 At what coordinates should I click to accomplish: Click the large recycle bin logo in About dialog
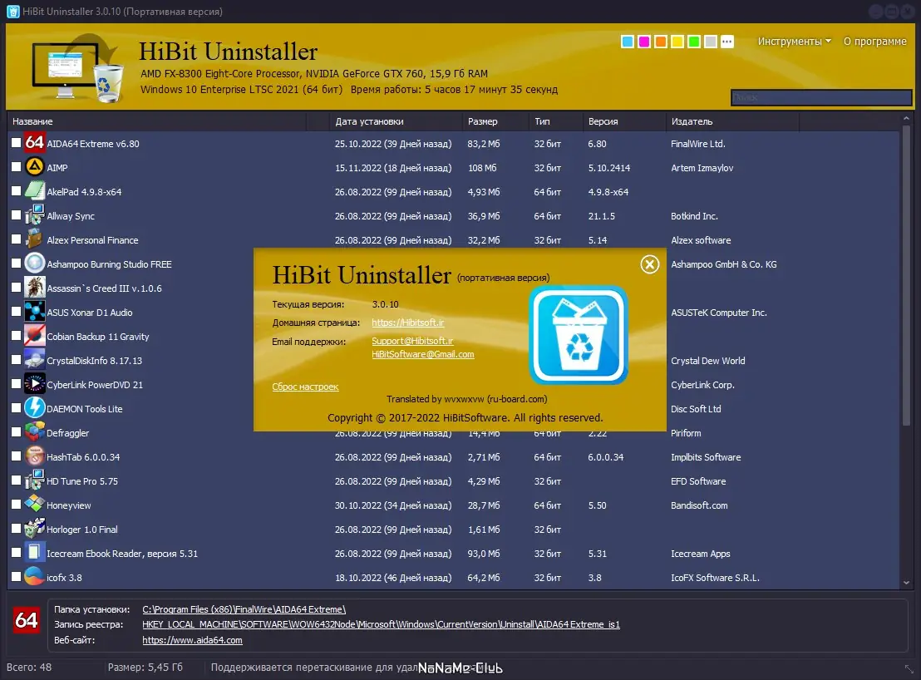[x=579, y=335]
